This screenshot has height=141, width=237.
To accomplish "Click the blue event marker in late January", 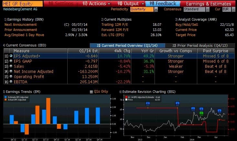I will [178, 104].
